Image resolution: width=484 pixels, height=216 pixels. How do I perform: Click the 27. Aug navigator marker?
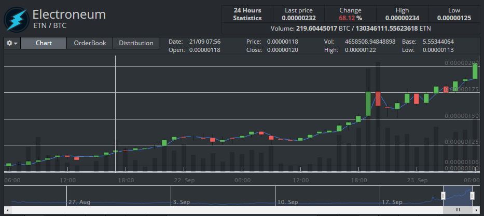tap(79, 202)
